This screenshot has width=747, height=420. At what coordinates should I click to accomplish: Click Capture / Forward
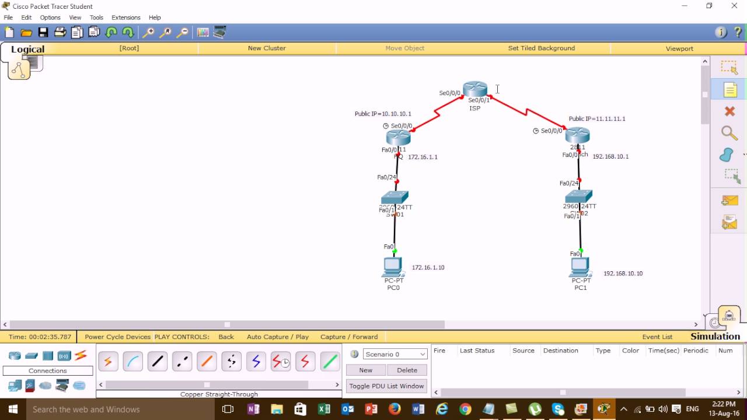(349, 337)
